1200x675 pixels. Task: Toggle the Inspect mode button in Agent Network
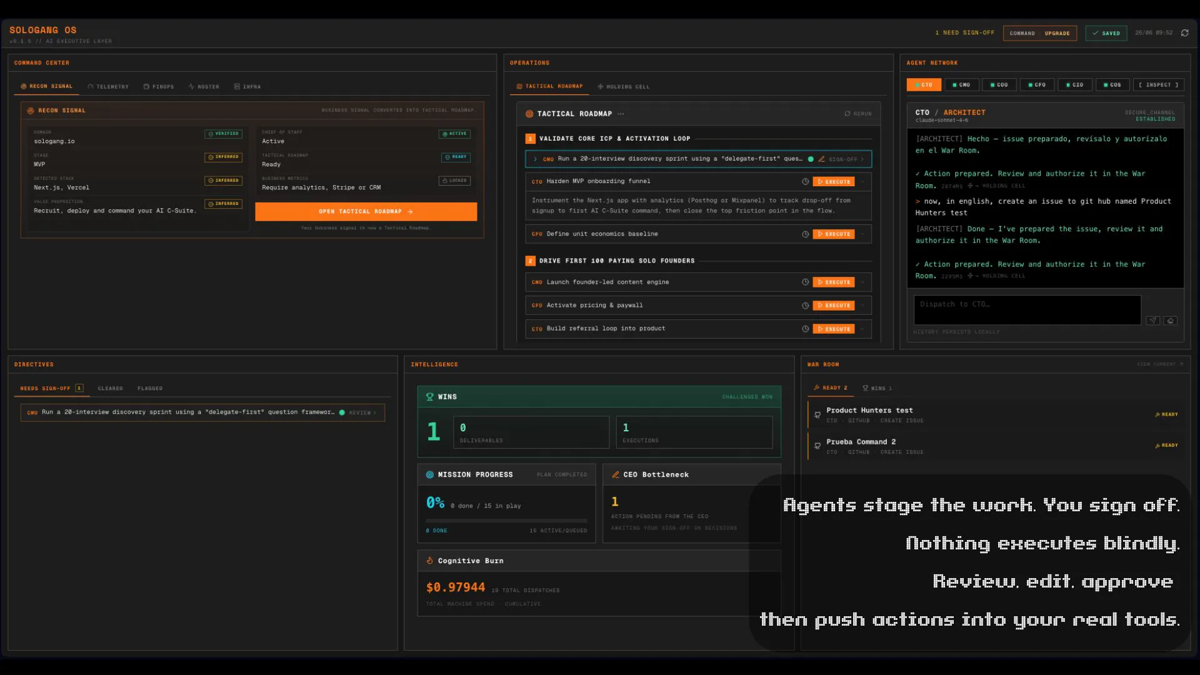[1158, 85]
